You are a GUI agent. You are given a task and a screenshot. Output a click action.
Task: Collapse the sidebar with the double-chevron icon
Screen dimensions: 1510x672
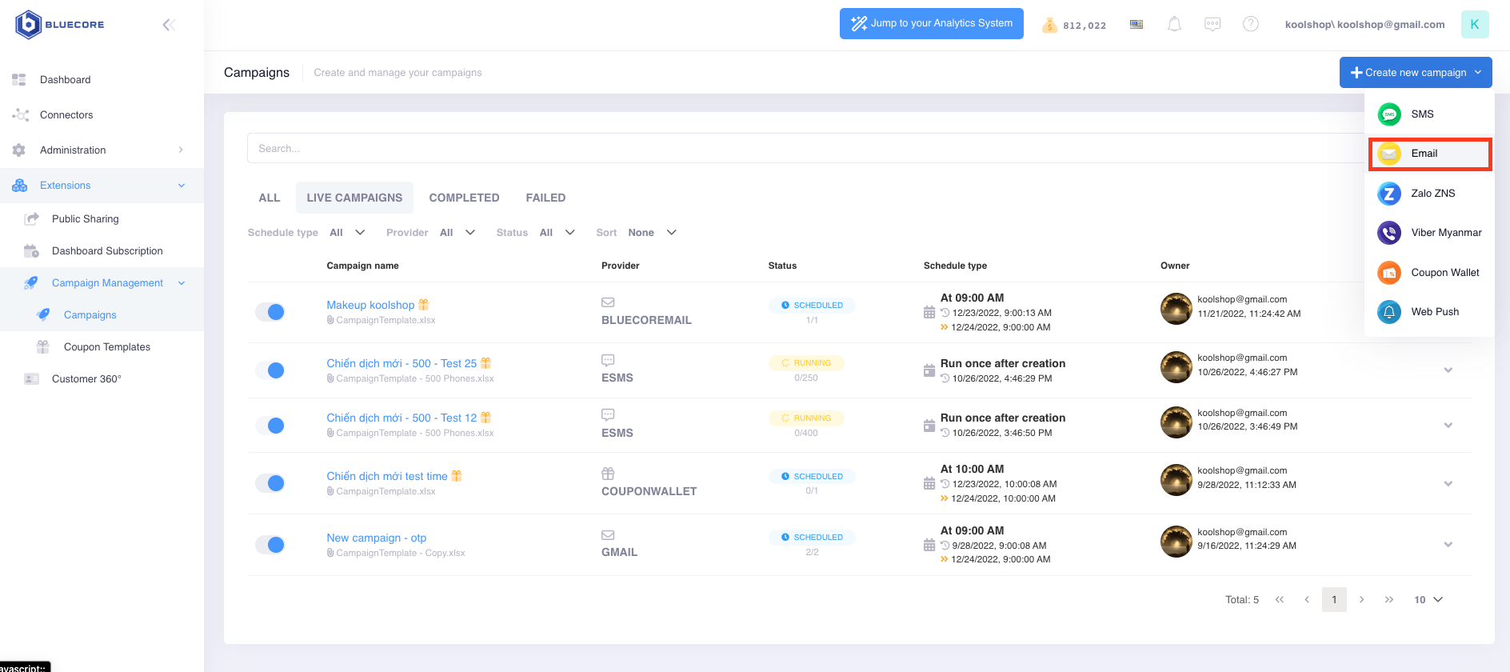coord(169,25)
